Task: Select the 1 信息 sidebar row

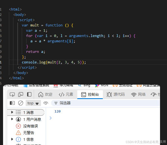Action: 26,139
